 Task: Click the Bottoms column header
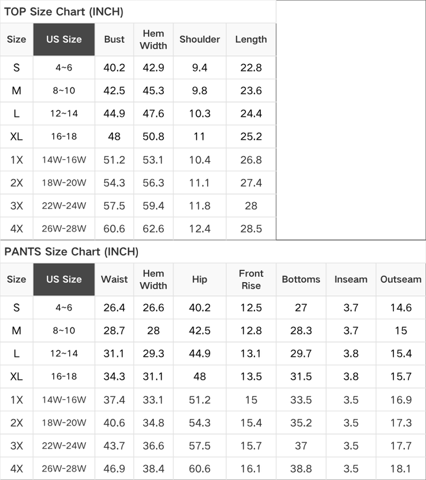(x=301, y=280)
